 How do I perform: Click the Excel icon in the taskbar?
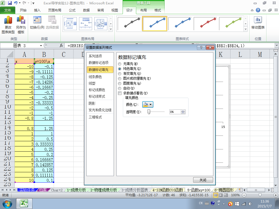pos(24,204)
